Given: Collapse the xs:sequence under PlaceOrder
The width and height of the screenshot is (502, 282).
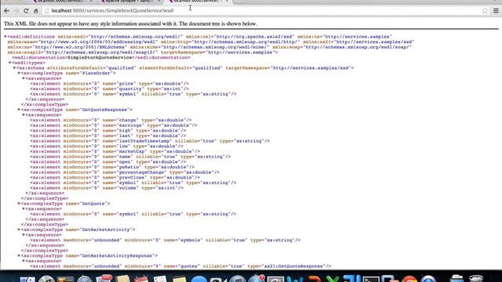Looking at the screenshot, I should tap(23, 78).
